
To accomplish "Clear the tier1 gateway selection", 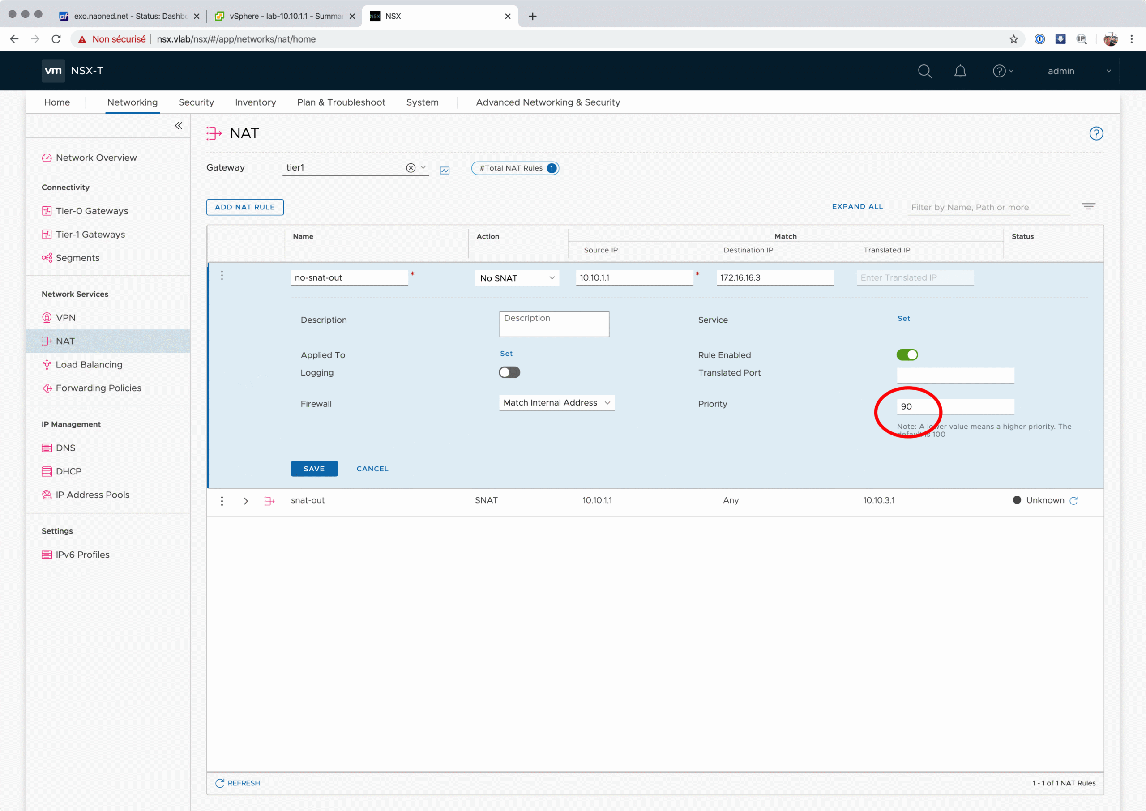I will point(411,168).
